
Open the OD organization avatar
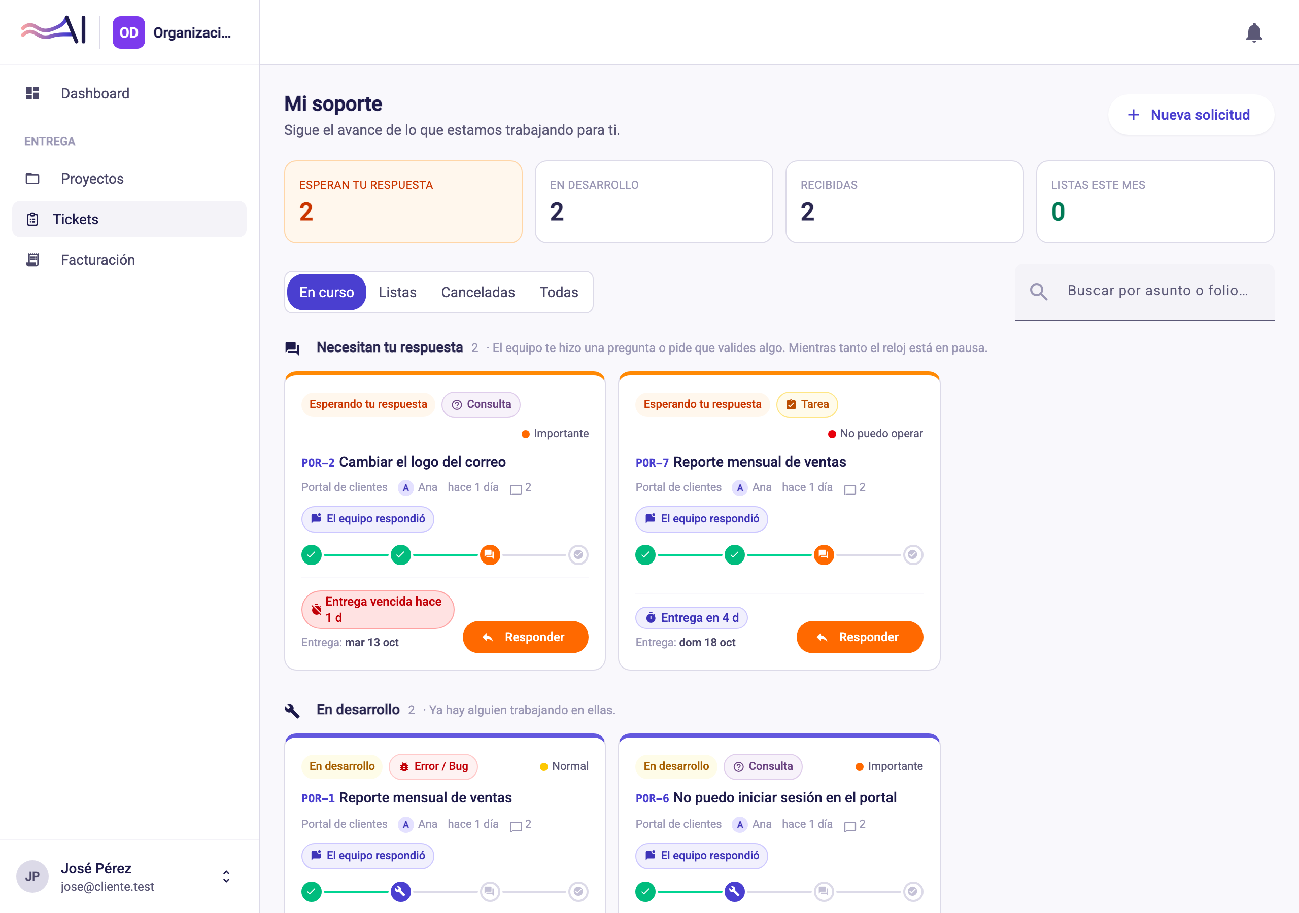point(128,32)
